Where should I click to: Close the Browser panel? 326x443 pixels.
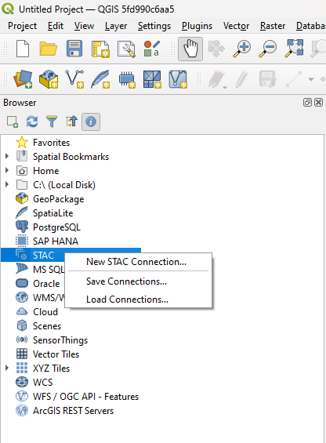pos(319,102)
